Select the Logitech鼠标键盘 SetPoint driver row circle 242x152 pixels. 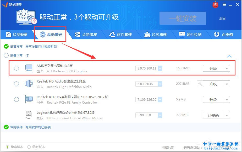pyautogui.click(x=16, y=115)
